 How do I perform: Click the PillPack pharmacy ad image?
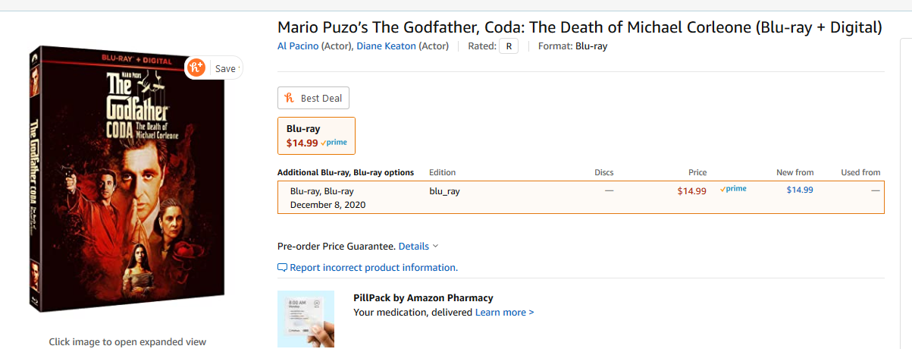[306, 319]
